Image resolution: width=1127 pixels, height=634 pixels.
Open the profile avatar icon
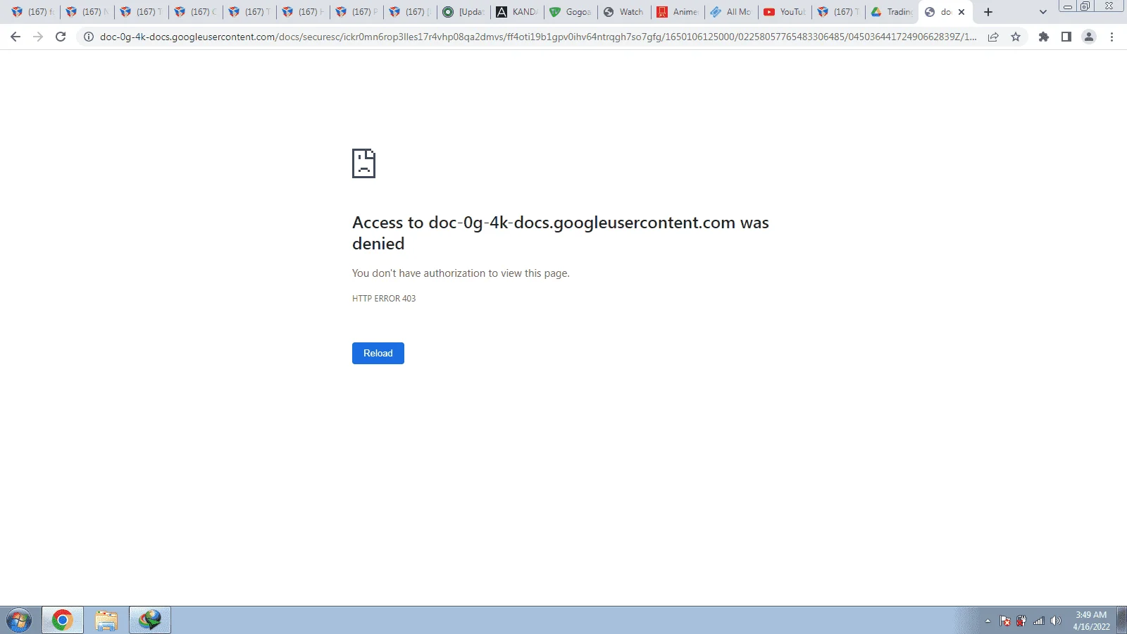(x=1089, y=37)
